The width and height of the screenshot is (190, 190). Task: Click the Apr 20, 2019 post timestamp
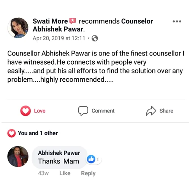(x=59, y=38)
